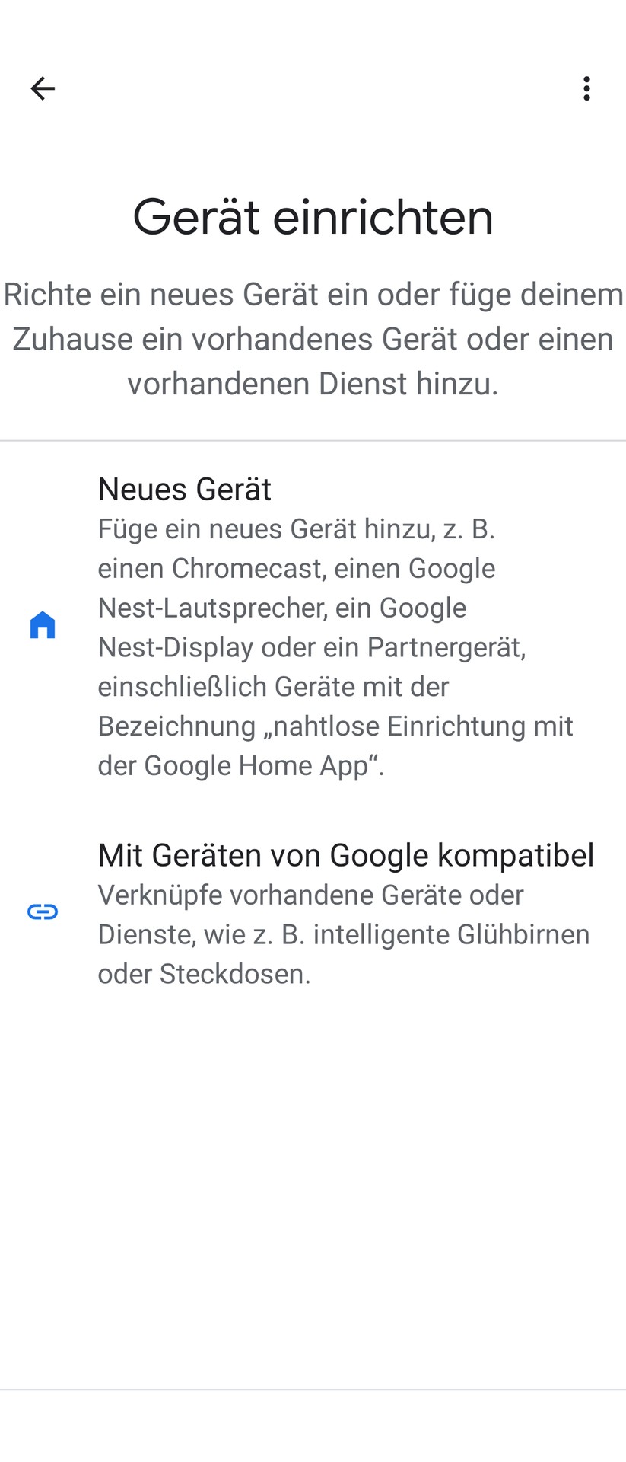
Task: Open the three-dot overflow menu
Action: point(586,89)
